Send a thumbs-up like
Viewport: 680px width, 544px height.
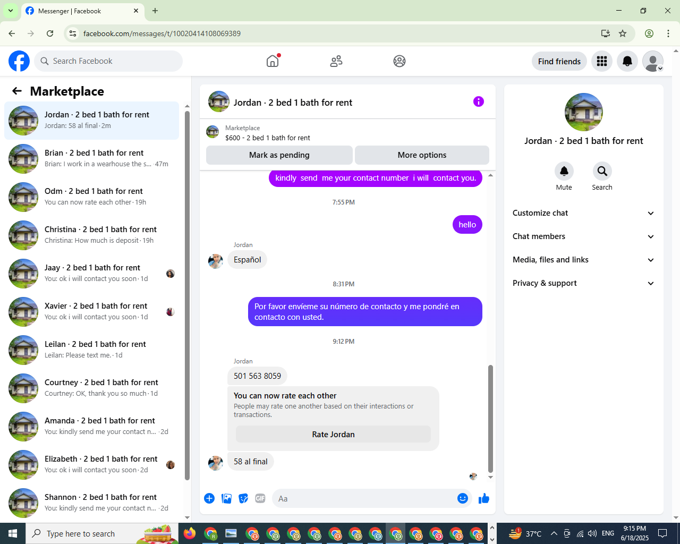pyautogui.click(x=484, y=498)
